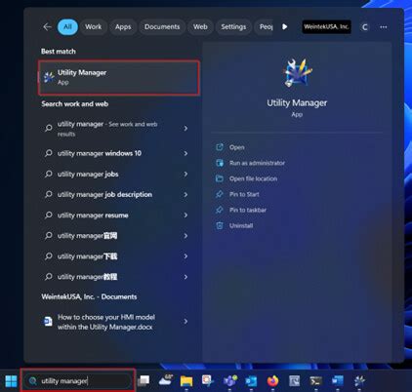Screen dimensions: 412x392
Task: Expand chevron for utility manager resume
Action: (185, 216)
